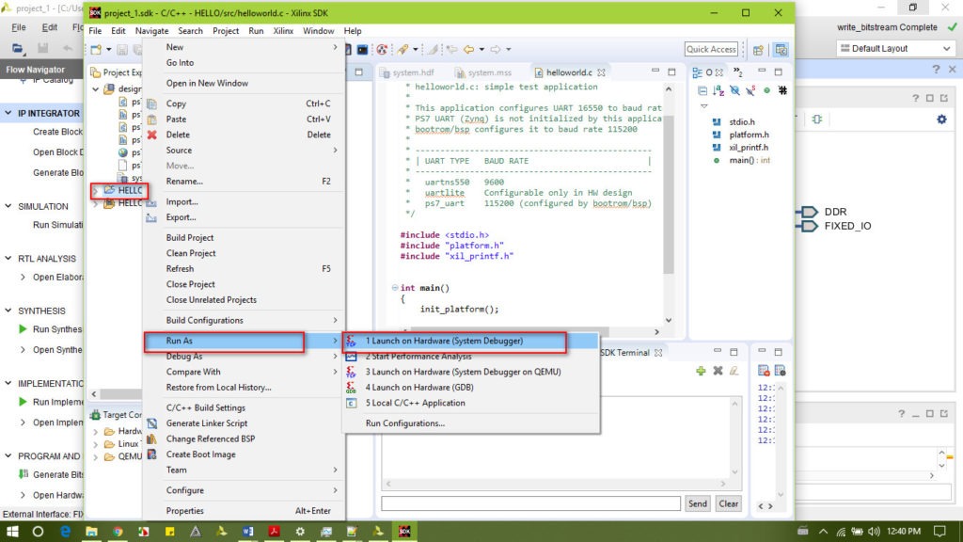Collapse the design wrapper folder in Project Explorer
Viewport: 963px width, 542px height.
[96, 88]
